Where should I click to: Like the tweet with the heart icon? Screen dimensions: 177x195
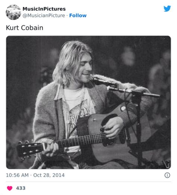[x=10, y=188]
